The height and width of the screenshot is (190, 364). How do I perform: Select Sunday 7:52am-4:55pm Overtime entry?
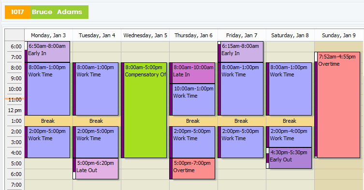pyautogui.click(x=337, y=105)
